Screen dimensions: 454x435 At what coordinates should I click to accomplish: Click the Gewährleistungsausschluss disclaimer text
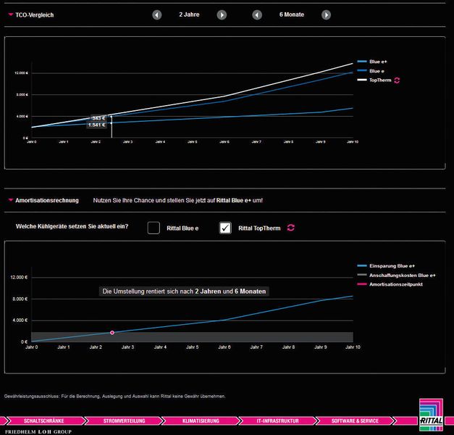pyautogui.click(x=114, y=396)
